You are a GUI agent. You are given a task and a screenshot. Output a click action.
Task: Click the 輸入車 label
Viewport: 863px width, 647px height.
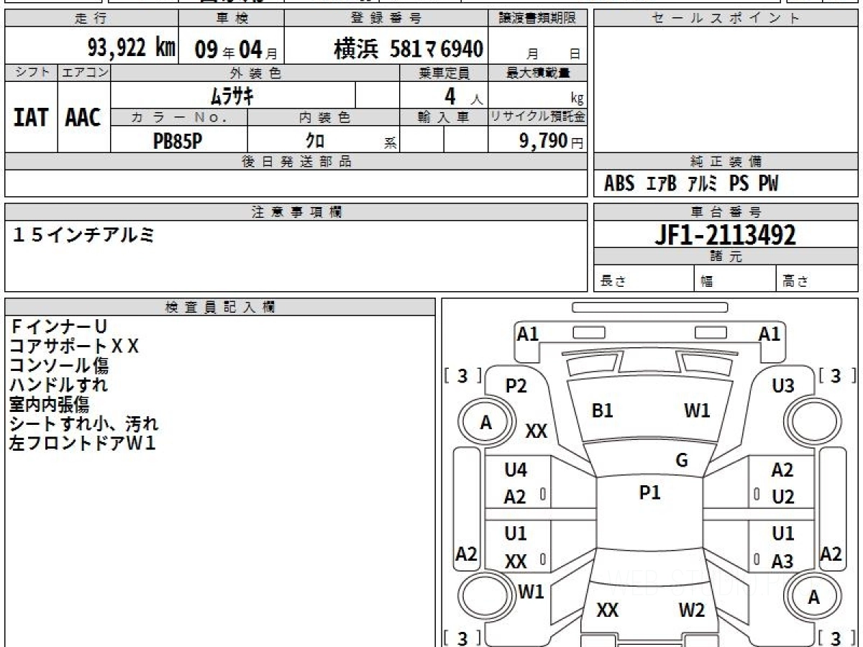pyautogui.click(x=444, y=117)
